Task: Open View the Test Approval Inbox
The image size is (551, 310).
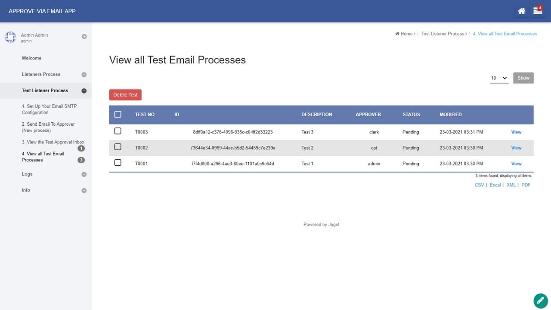Action: pyautogui.click(x=53, y=142)
